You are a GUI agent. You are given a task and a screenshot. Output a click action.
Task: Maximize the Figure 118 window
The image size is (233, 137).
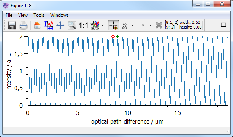click(208, 4)
